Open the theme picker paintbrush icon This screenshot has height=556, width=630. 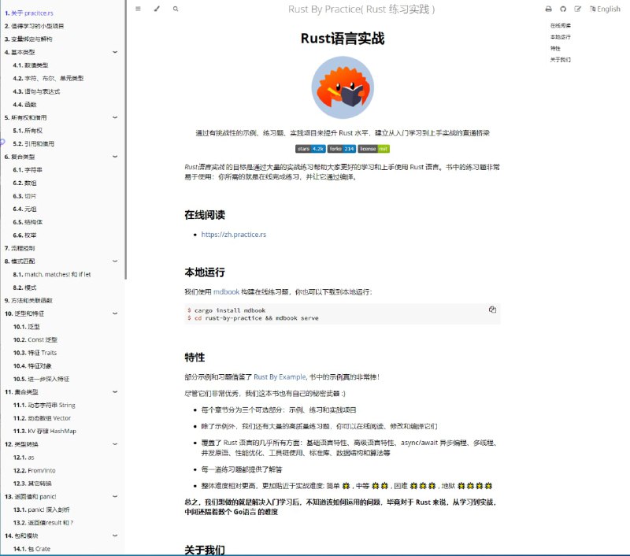pos(154,9)
